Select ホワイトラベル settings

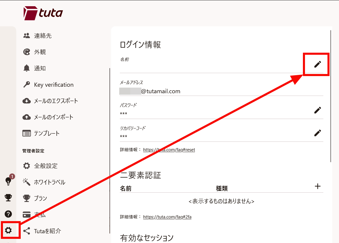(49, 182)
